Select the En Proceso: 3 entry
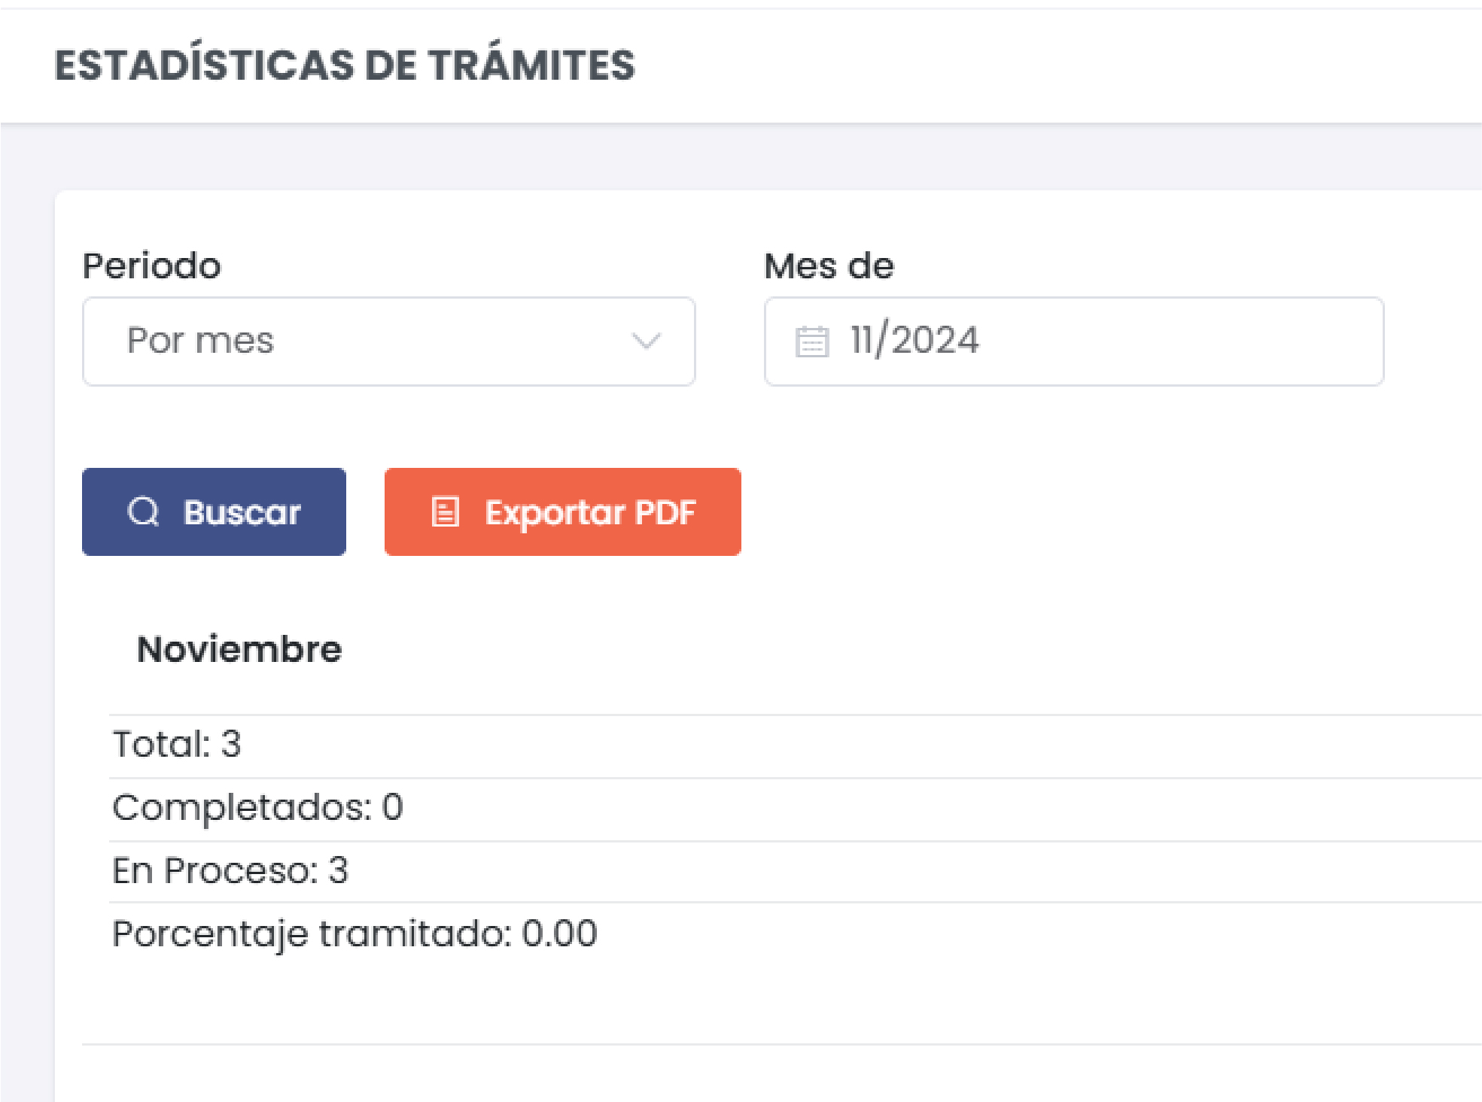Screen dimensions: 1482x1102 [230, 870]
